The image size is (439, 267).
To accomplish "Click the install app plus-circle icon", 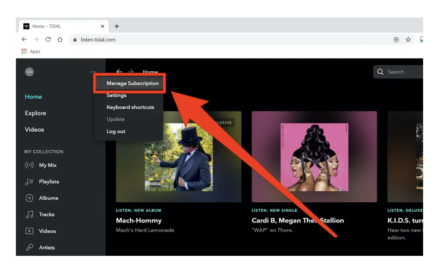I will click(396, 39).
